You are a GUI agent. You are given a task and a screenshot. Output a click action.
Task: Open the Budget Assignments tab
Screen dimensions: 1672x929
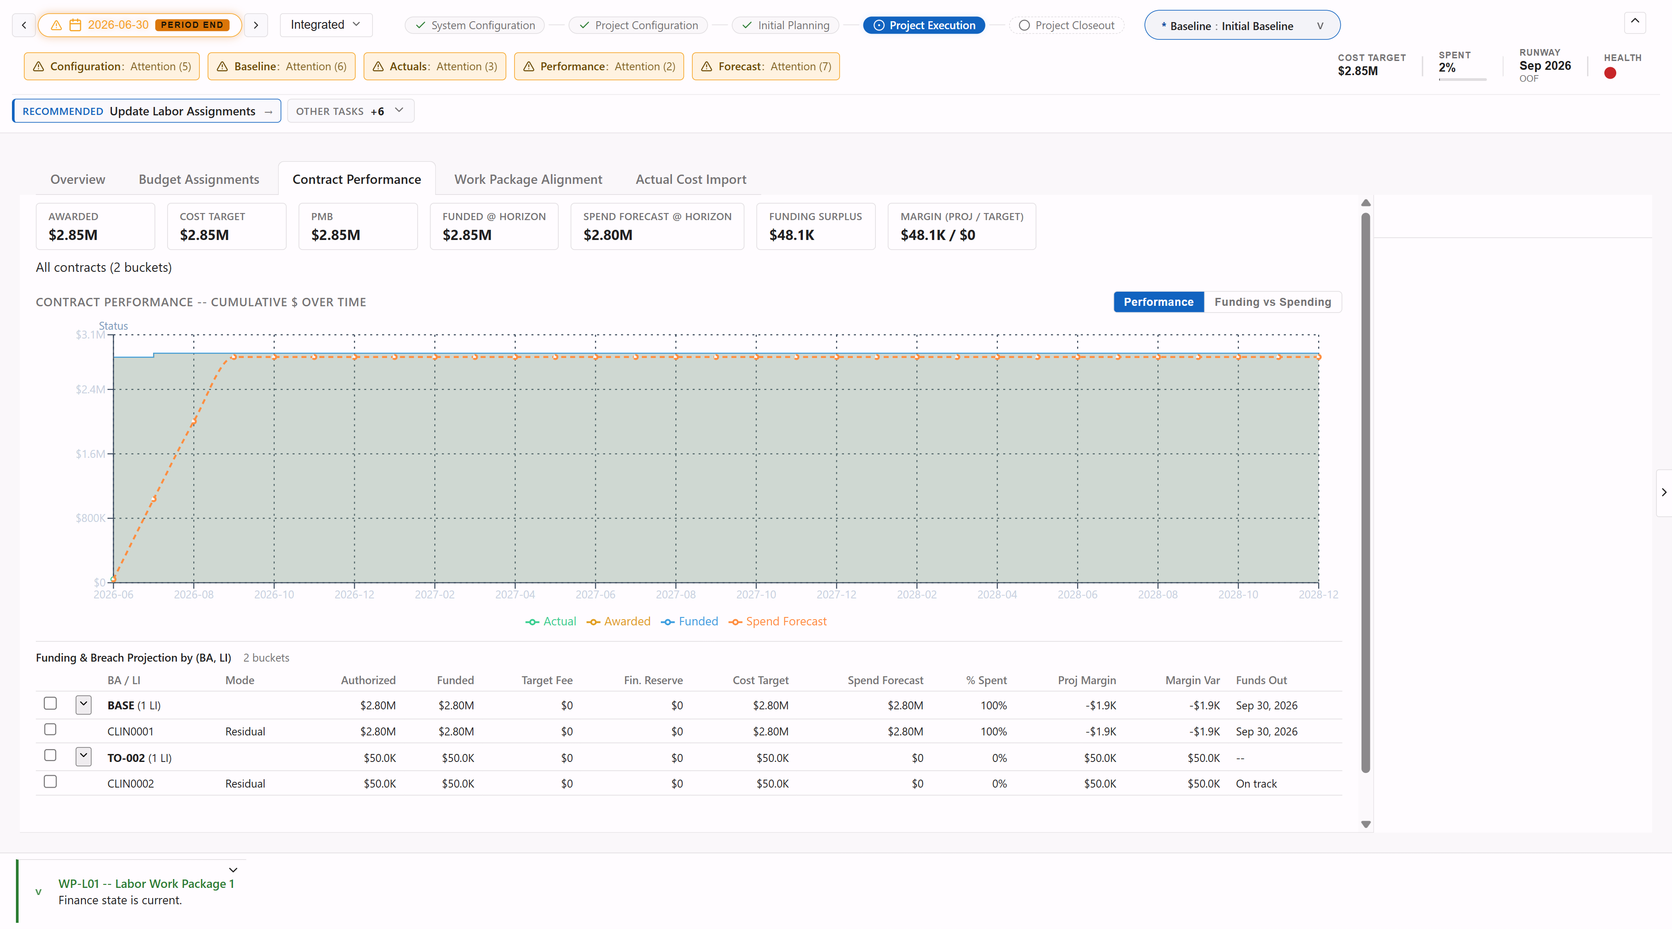pos(199,179)
